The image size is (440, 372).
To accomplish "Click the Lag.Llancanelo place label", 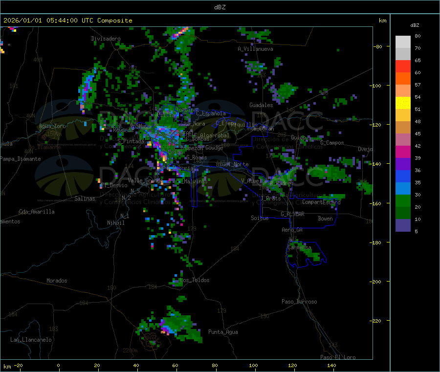I will 31,340.
